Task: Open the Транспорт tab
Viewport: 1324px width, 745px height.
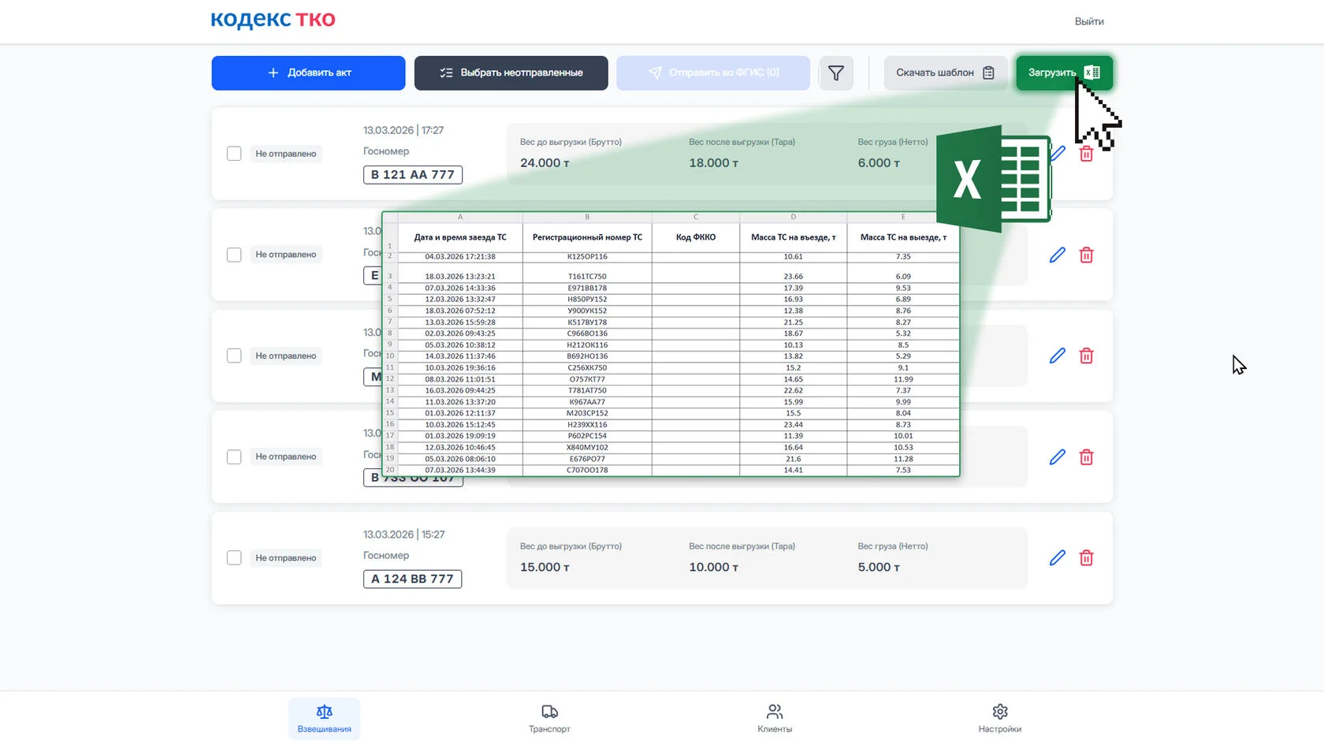Action: (549, 718)
